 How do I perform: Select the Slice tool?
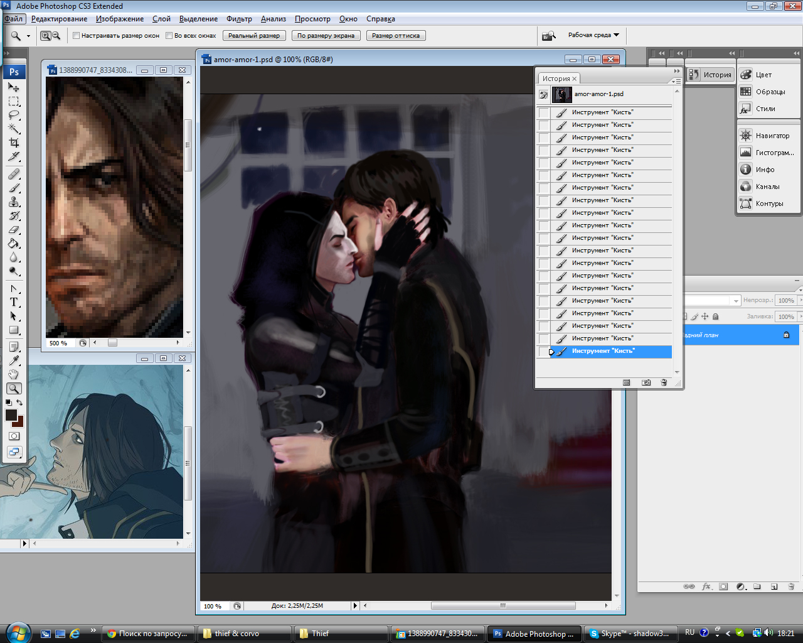pos(14,156)
